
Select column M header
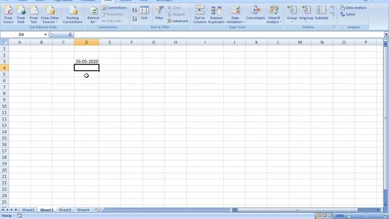pos(300,42)
